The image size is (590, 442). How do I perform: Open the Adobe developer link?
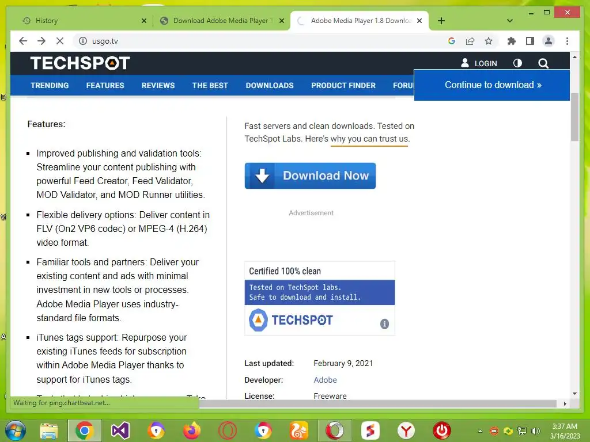[325, 380]
